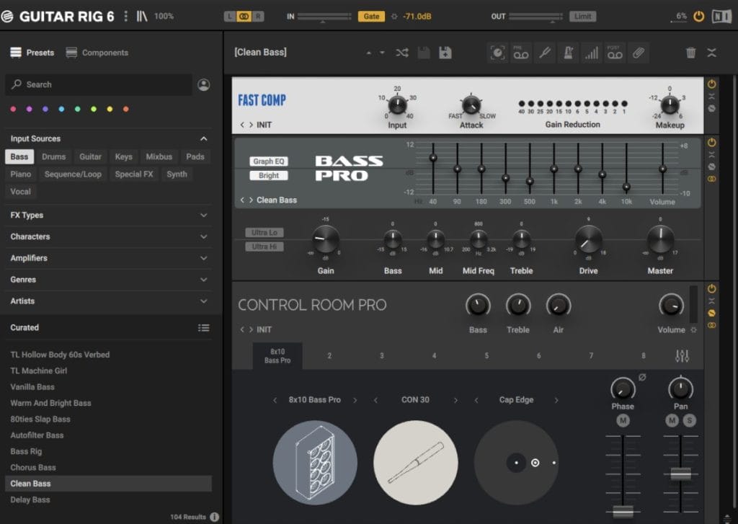Viewport: 738px width, 524px height.
Task: Click the record/target tool icon in toolbar
Action: coord(497,53)
